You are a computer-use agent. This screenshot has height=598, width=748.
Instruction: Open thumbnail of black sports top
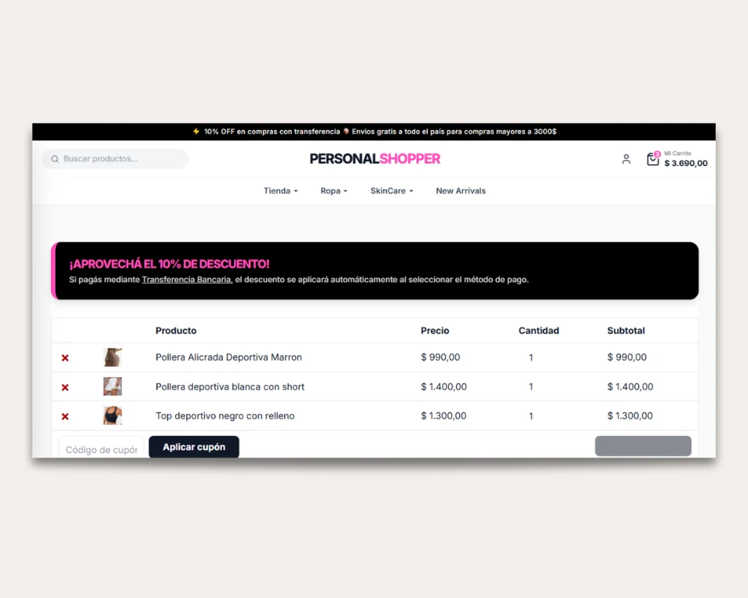pyautogui.click(x=113, y=416)
